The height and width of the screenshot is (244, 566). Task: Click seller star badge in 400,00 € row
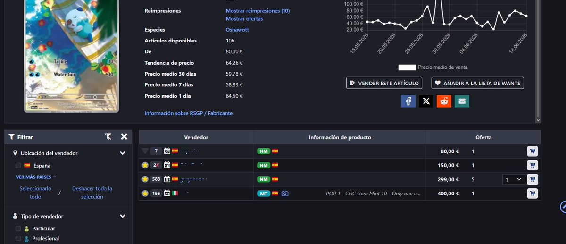[145, 194]
